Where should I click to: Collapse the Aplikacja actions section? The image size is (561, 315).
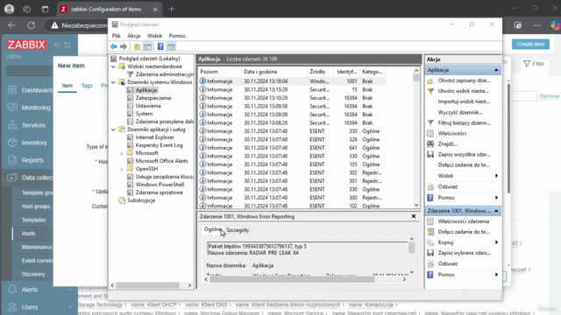coord(496,70)
